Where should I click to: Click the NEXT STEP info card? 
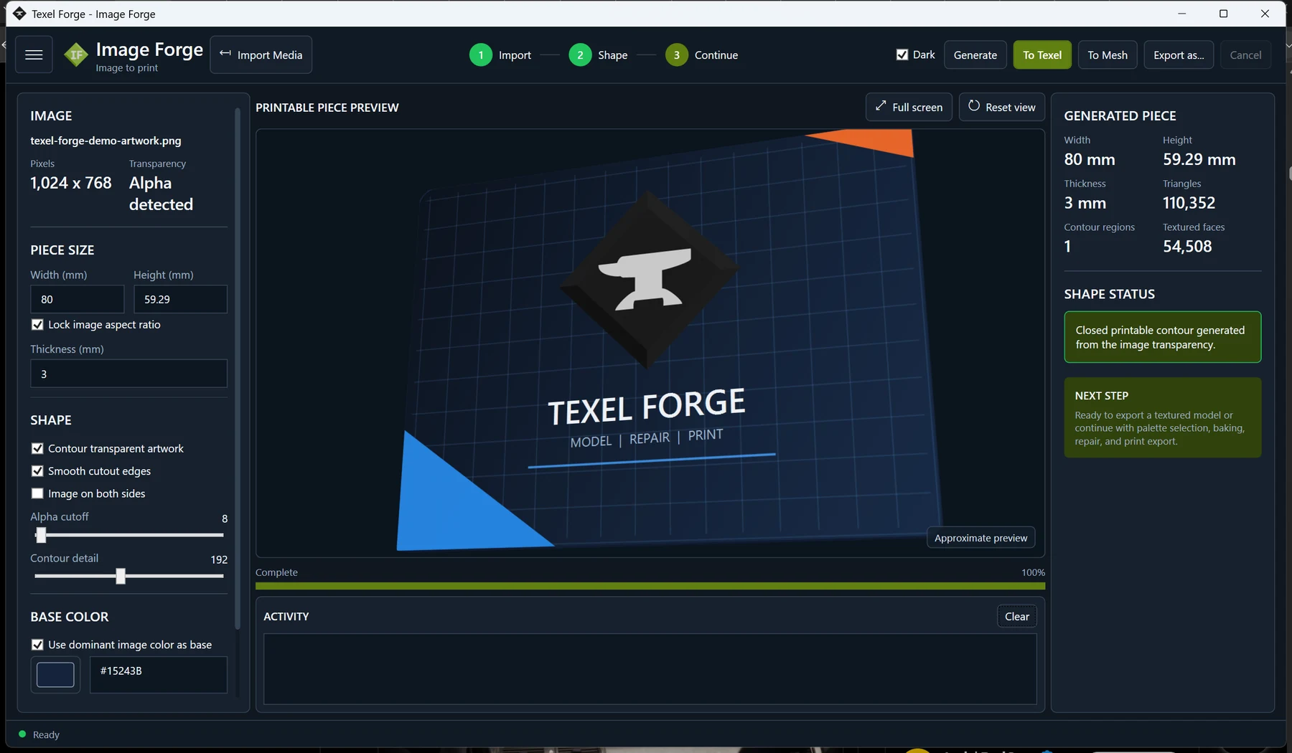pyautogui.click(x=1162, y=417)
